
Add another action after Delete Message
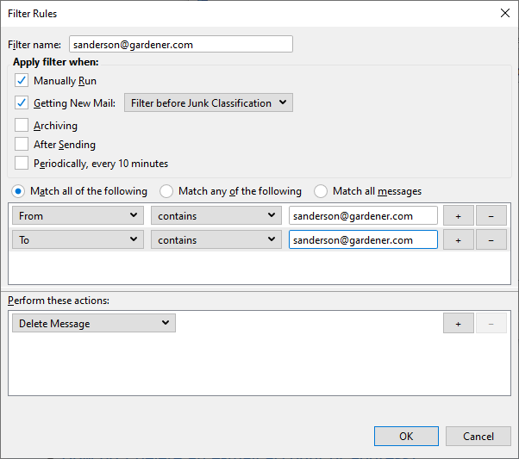pos(458,324)
